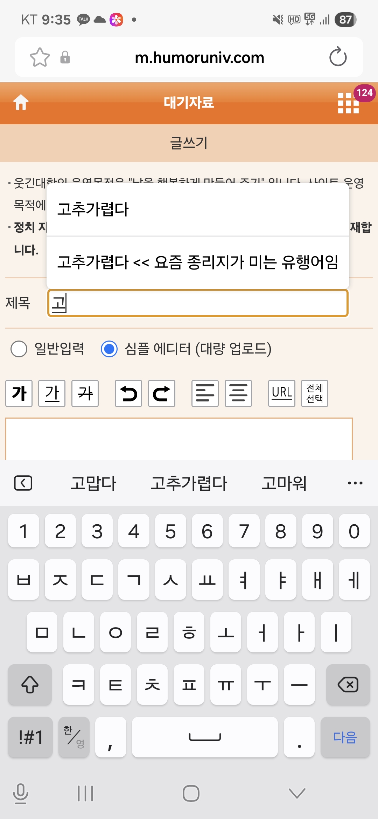Hide the keyboard with the down chevron
Image resolution: width=378 pixels, height=819 pixels.
297,793
